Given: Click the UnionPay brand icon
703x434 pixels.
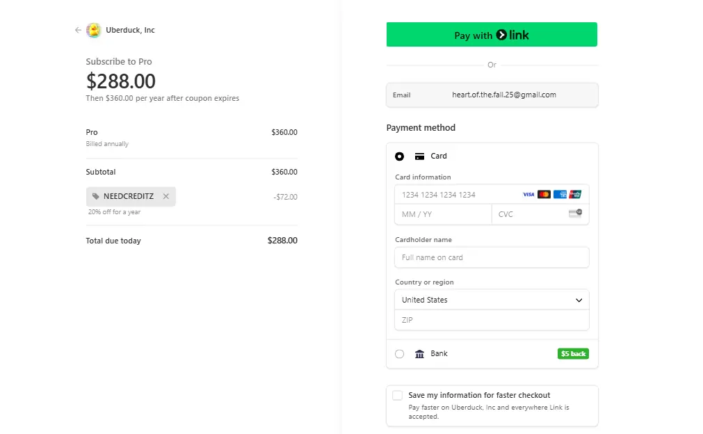Looking at the screenshot, I should click(575, 194).
